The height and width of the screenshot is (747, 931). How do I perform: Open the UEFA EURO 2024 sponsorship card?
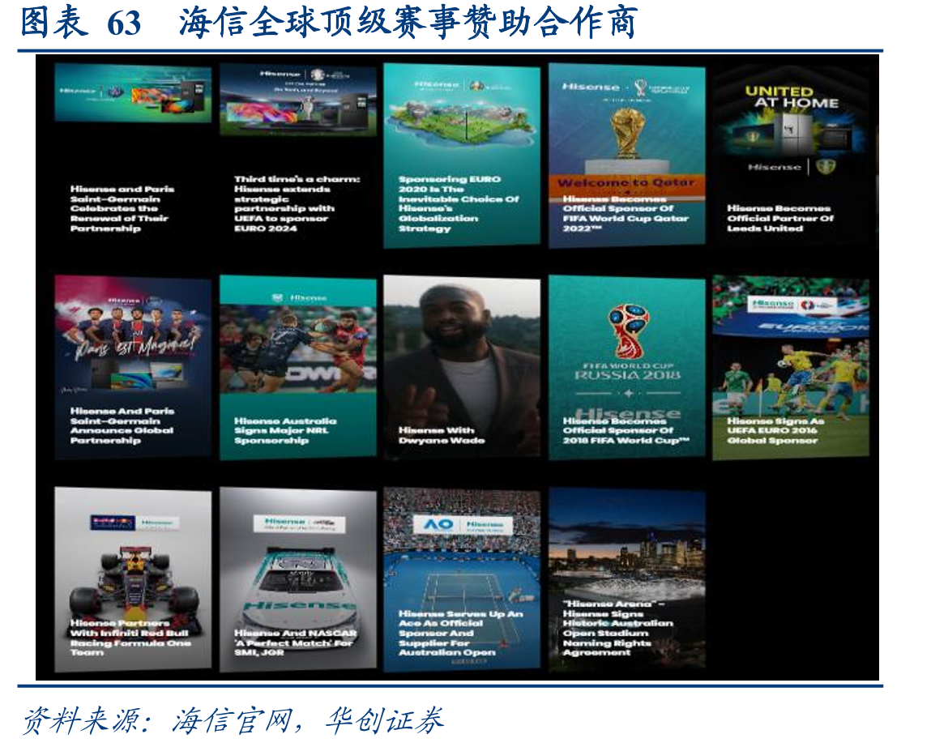[x=297, y=152]
